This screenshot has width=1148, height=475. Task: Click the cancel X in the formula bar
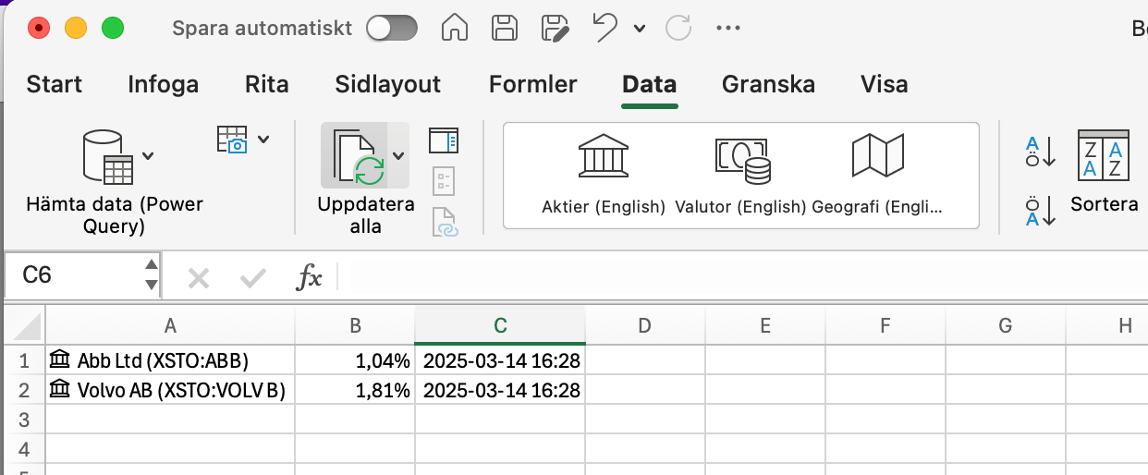[199, 277]
